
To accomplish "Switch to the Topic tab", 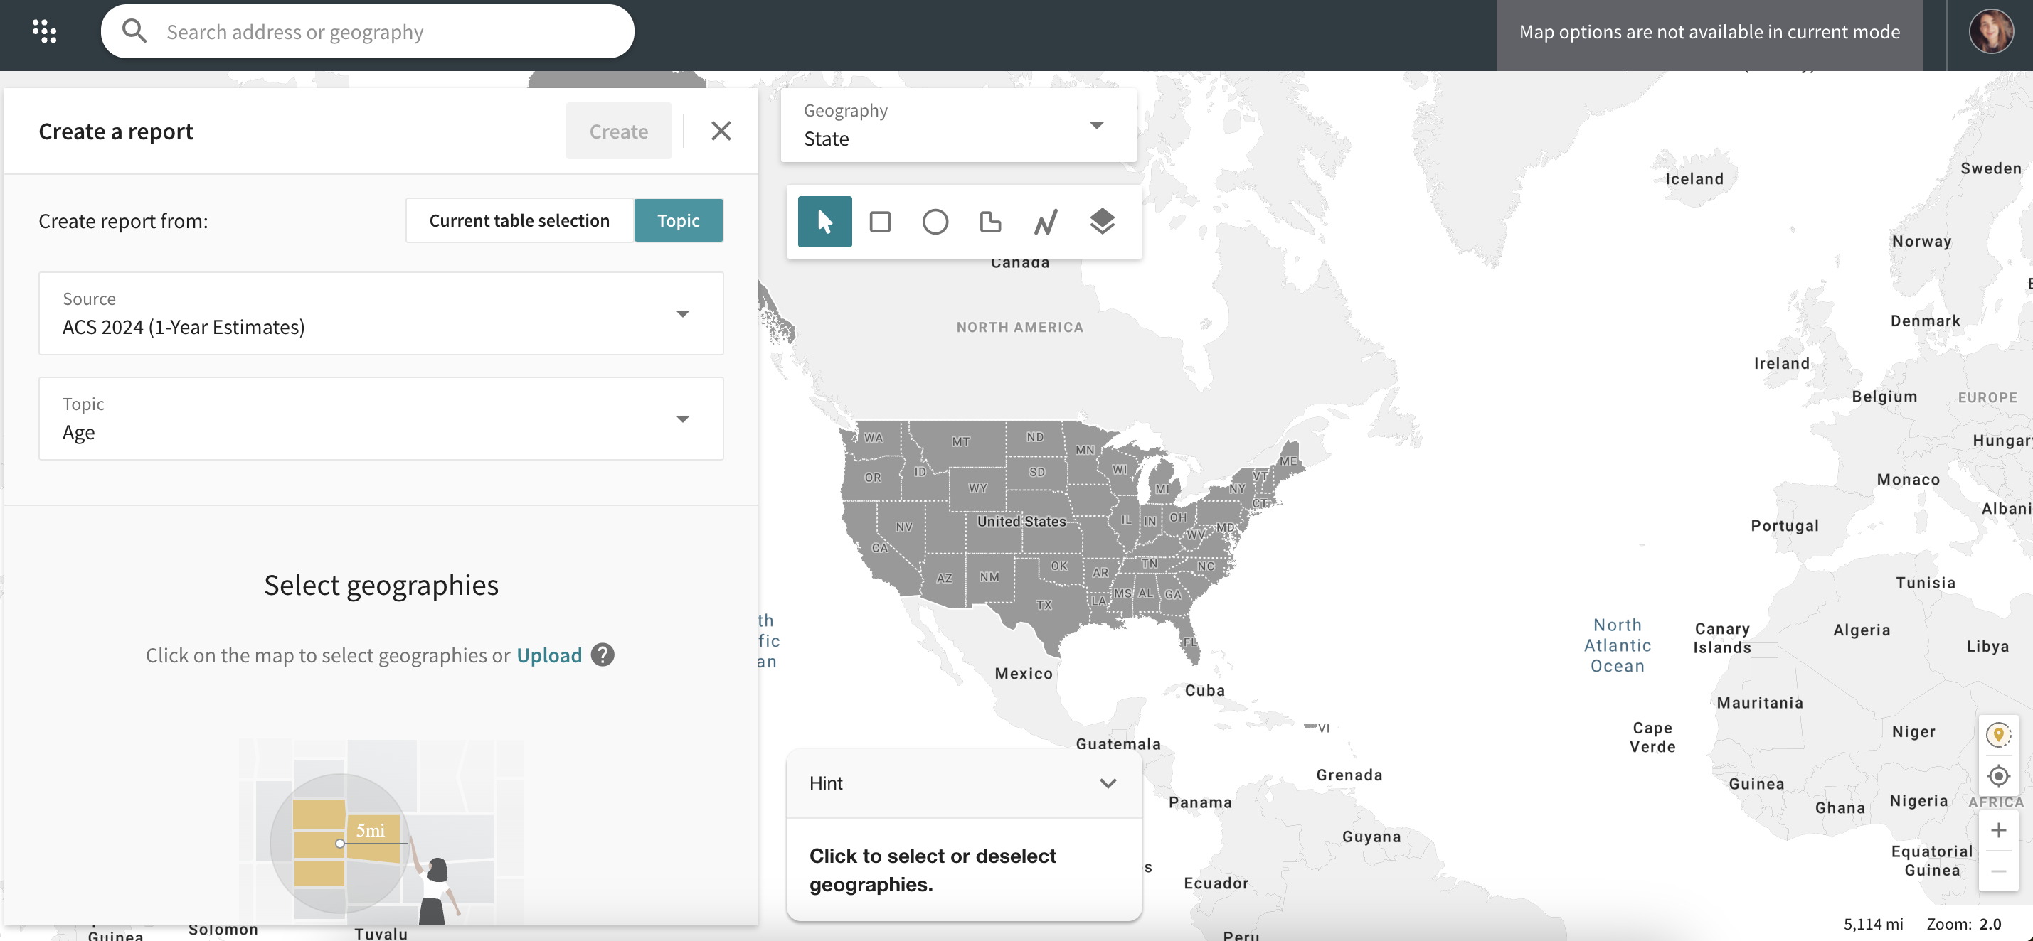I will click(x=678, y=220).
